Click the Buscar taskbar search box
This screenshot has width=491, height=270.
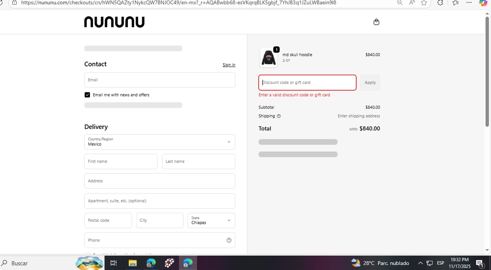point(38,263)
